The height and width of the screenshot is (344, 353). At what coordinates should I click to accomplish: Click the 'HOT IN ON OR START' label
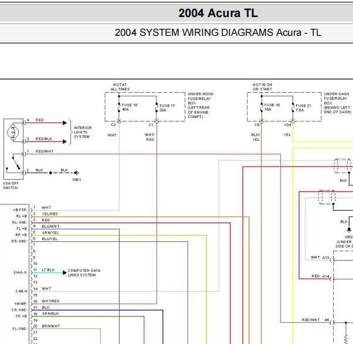coord(262,87)
